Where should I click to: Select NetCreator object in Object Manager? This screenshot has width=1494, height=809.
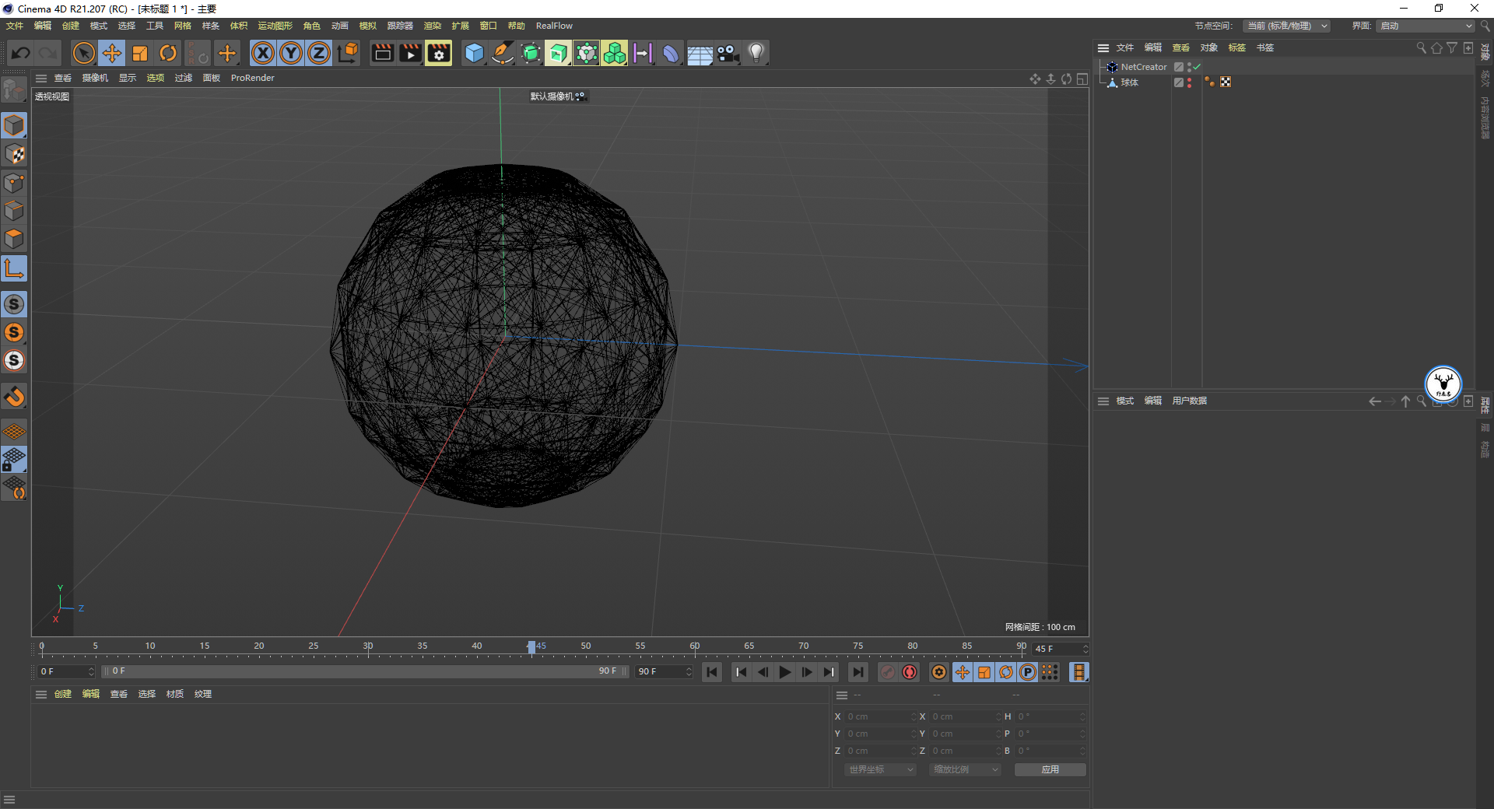point(1144,67)
